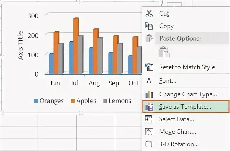Click the Save as Template disk icon
The image size is (230, 151).
click(x=149, y=107)
